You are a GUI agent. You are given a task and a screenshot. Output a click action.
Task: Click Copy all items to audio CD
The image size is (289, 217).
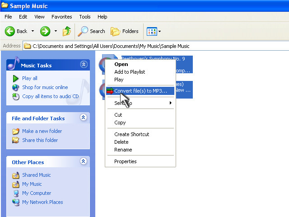[50, 96]
